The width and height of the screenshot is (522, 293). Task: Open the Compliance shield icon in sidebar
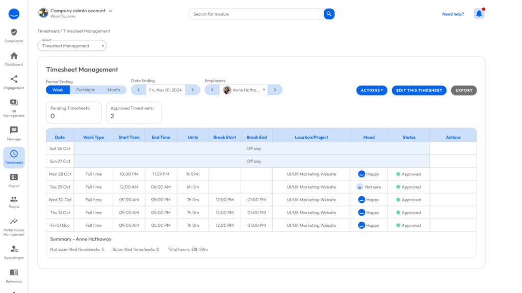tap(14, 33)
